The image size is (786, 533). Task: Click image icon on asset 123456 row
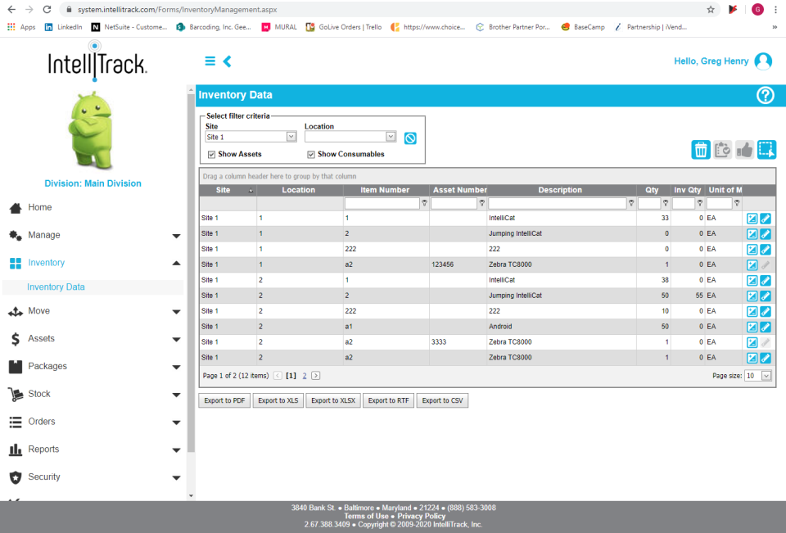752,264
